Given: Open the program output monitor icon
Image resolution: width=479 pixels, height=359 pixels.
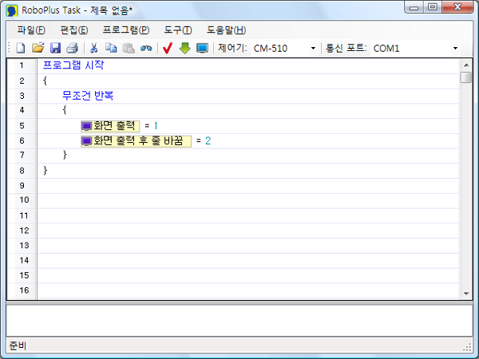Looking at the screenshot, I should (202, 49).
